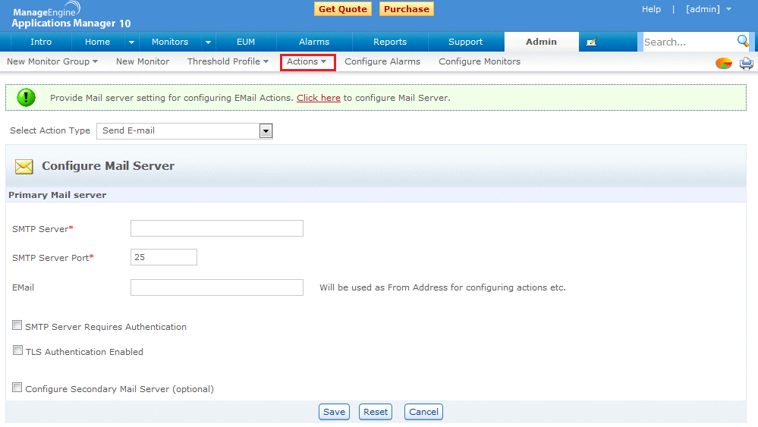Click the SMTP Server Port field
The height and width of the screenshot is (427, 758).
(x=164, y=257)
